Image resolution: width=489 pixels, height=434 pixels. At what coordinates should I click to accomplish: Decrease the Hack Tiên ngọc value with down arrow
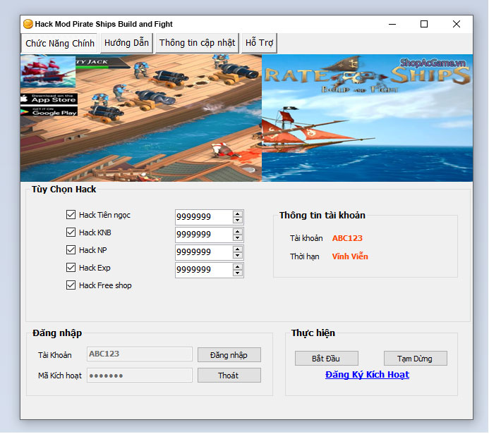point(238,220)
